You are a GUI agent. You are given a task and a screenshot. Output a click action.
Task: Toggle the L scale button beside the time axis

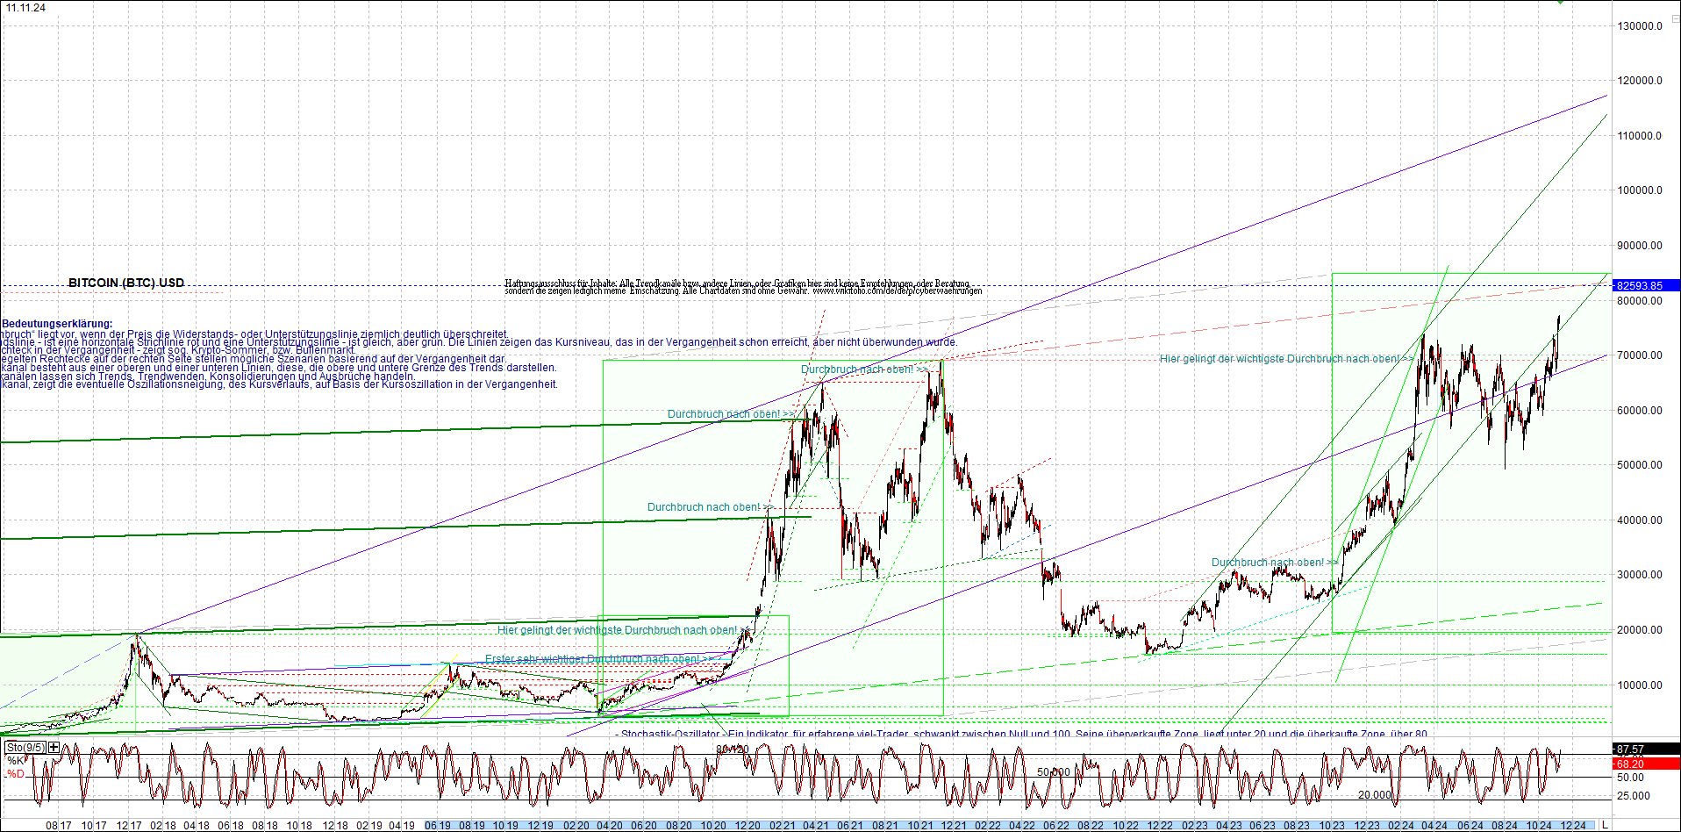1605,825
